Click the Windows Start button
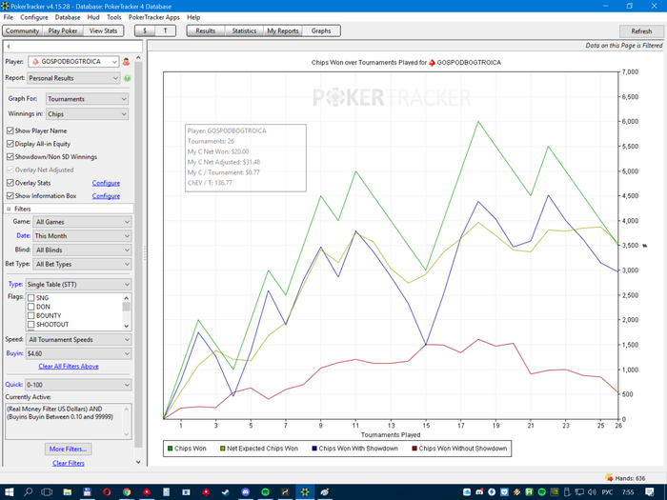 (9, 492)
